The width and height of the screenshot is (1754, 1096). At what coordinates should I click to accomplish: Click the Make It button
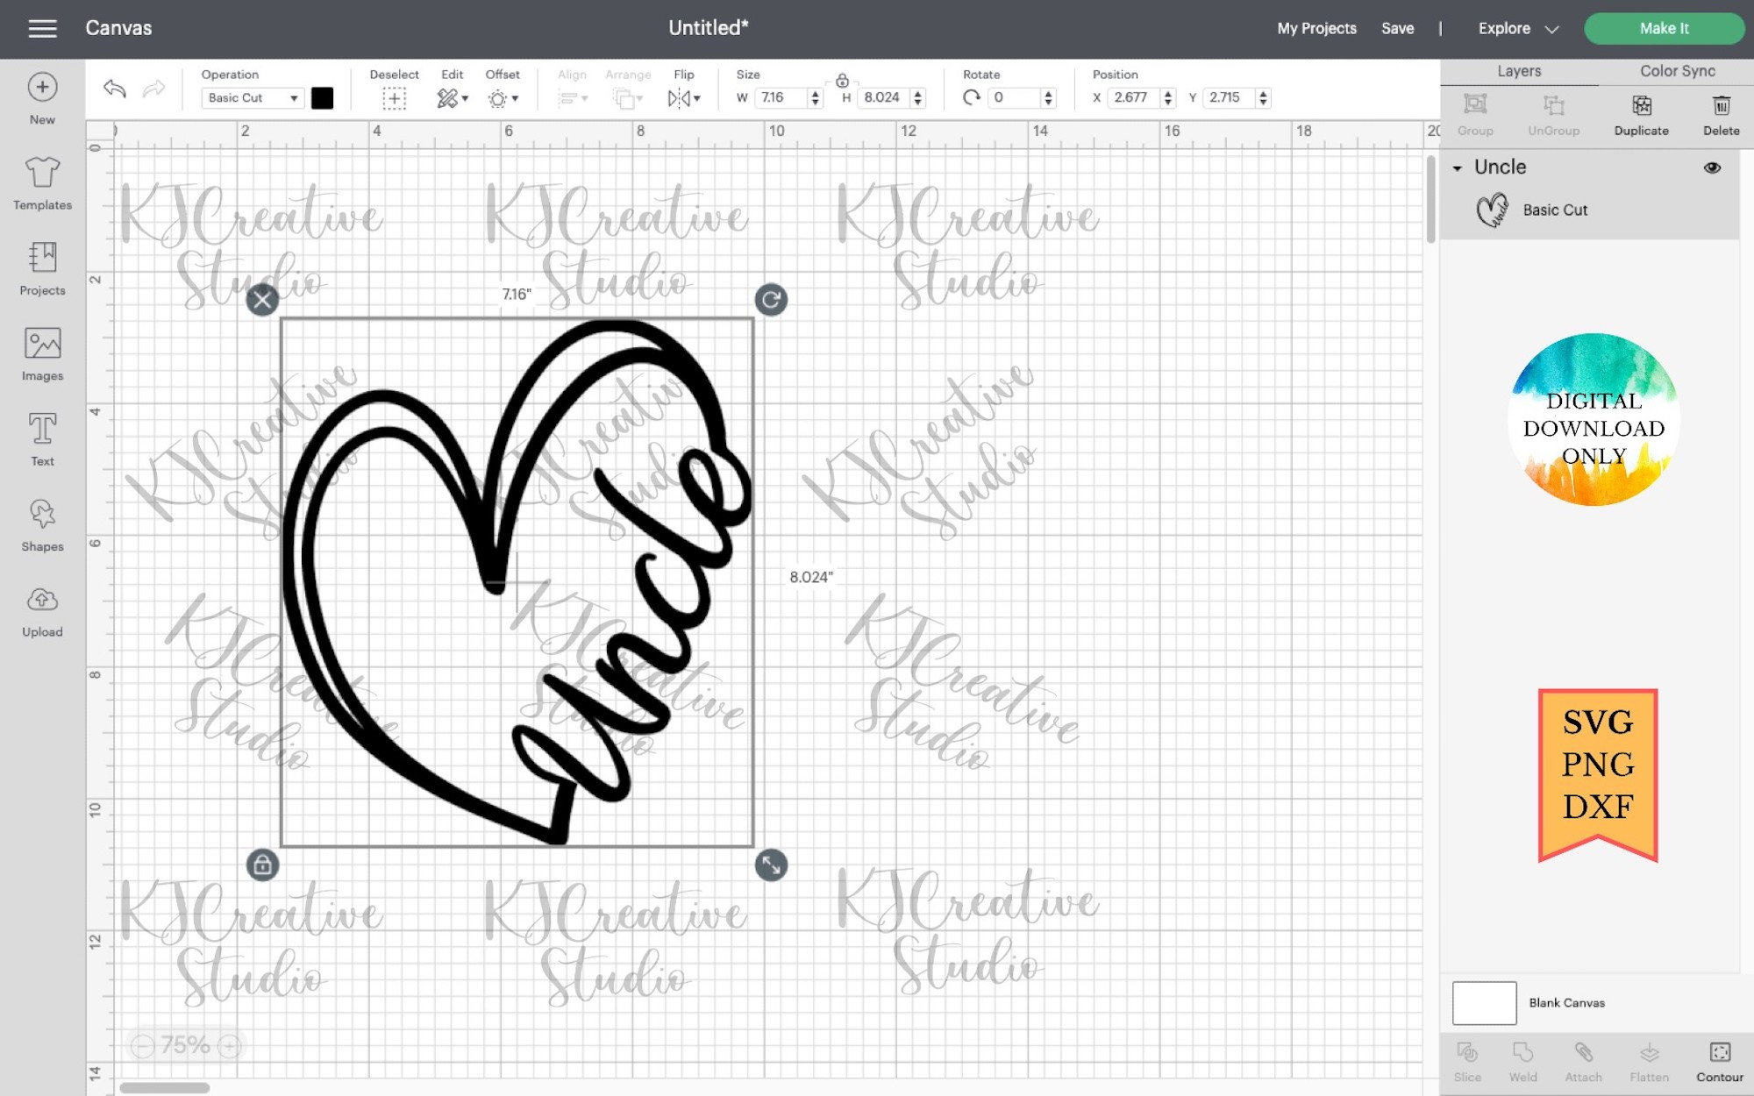(1662, 28)
